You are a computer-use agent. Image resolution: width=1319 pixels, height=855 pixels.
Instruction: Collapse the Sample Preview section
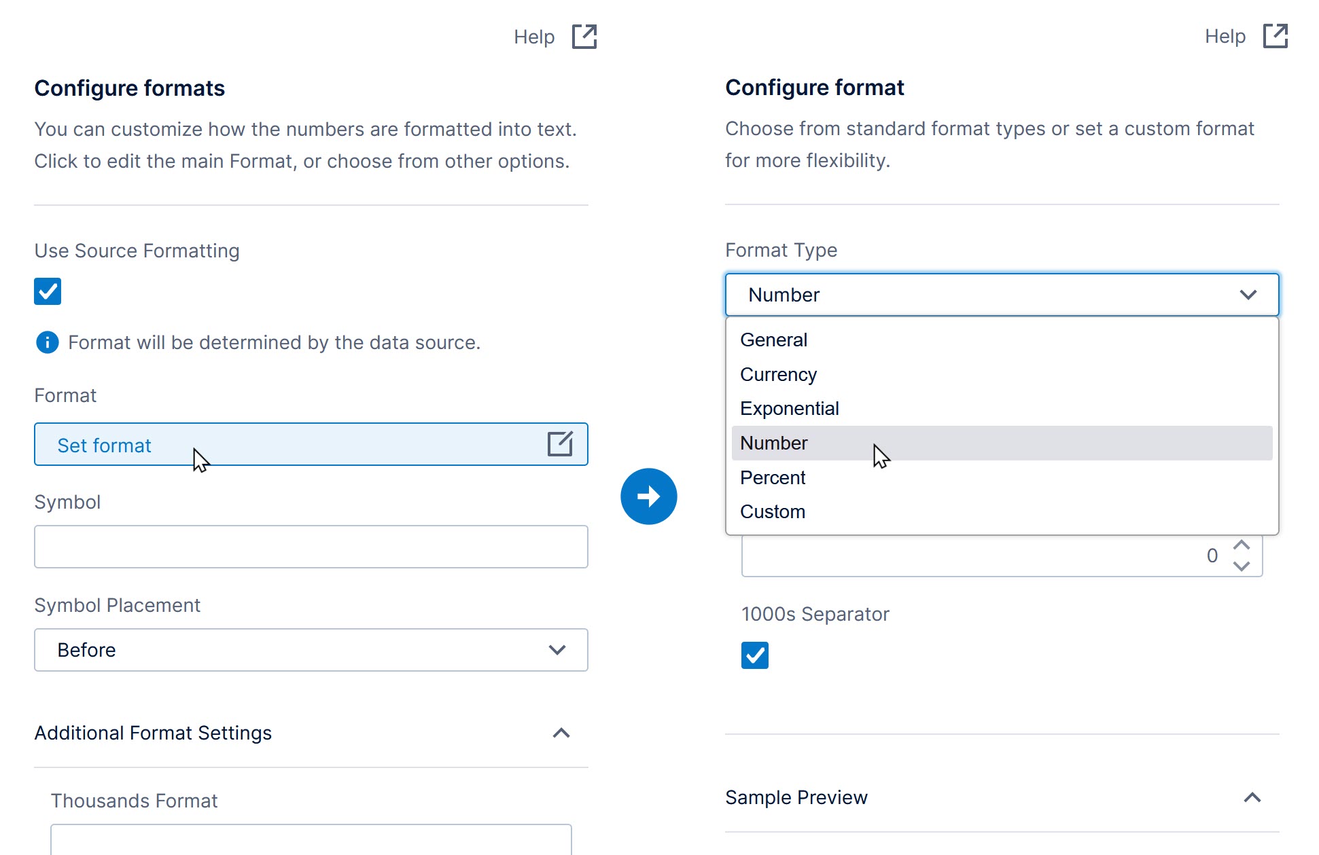click(x=1252, y=797)
